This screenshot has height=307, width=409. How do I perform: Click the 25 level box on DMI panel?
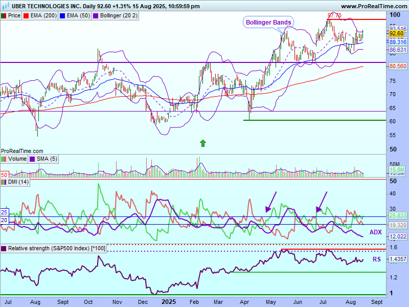tap(5, 212)
